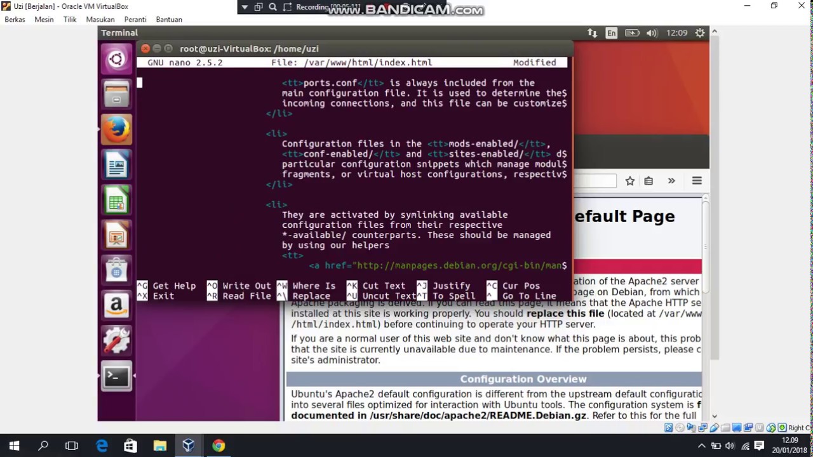Click the debian manpages URL in nano
The image size is (813, 457).
(x=460, y=265)
